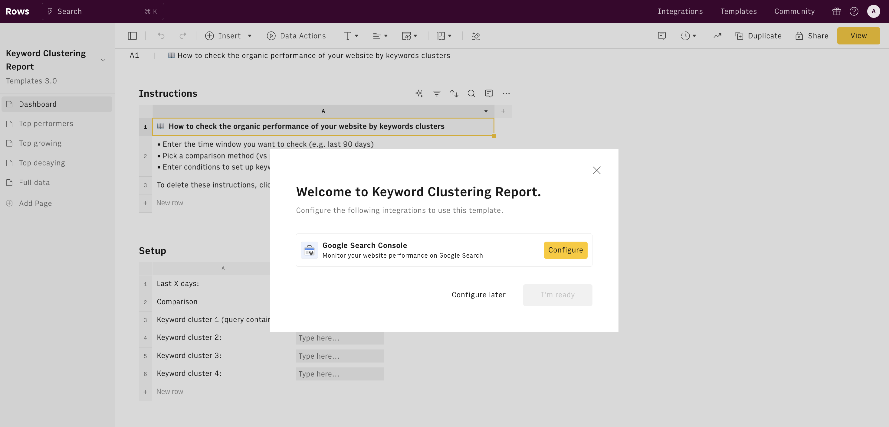The width and height of the screenshot is (889, 427).
Task: Open the history clock dropdown
Action: 688,36
